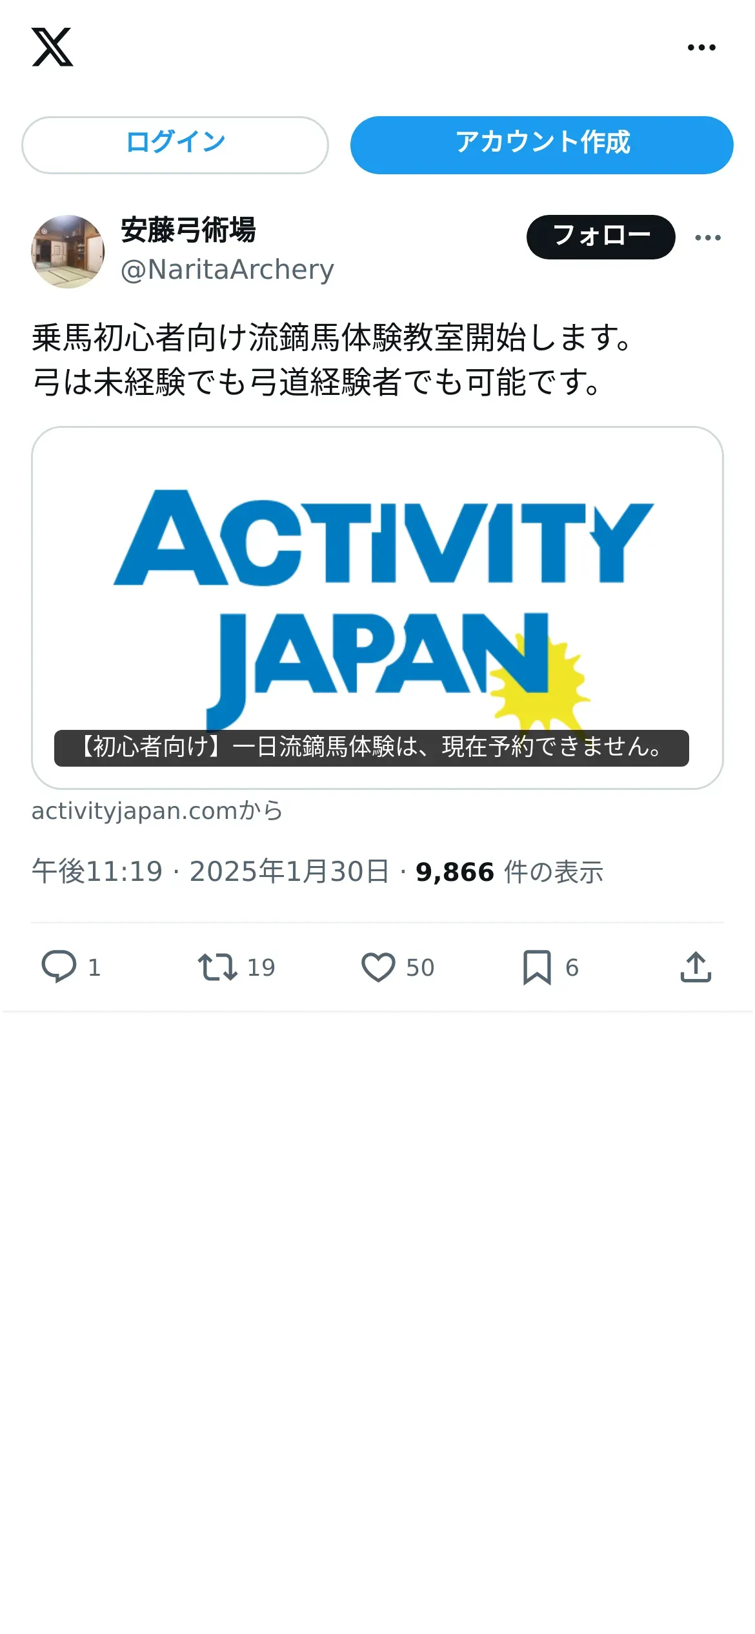Open the top three-dot menu

coord(701,47)
